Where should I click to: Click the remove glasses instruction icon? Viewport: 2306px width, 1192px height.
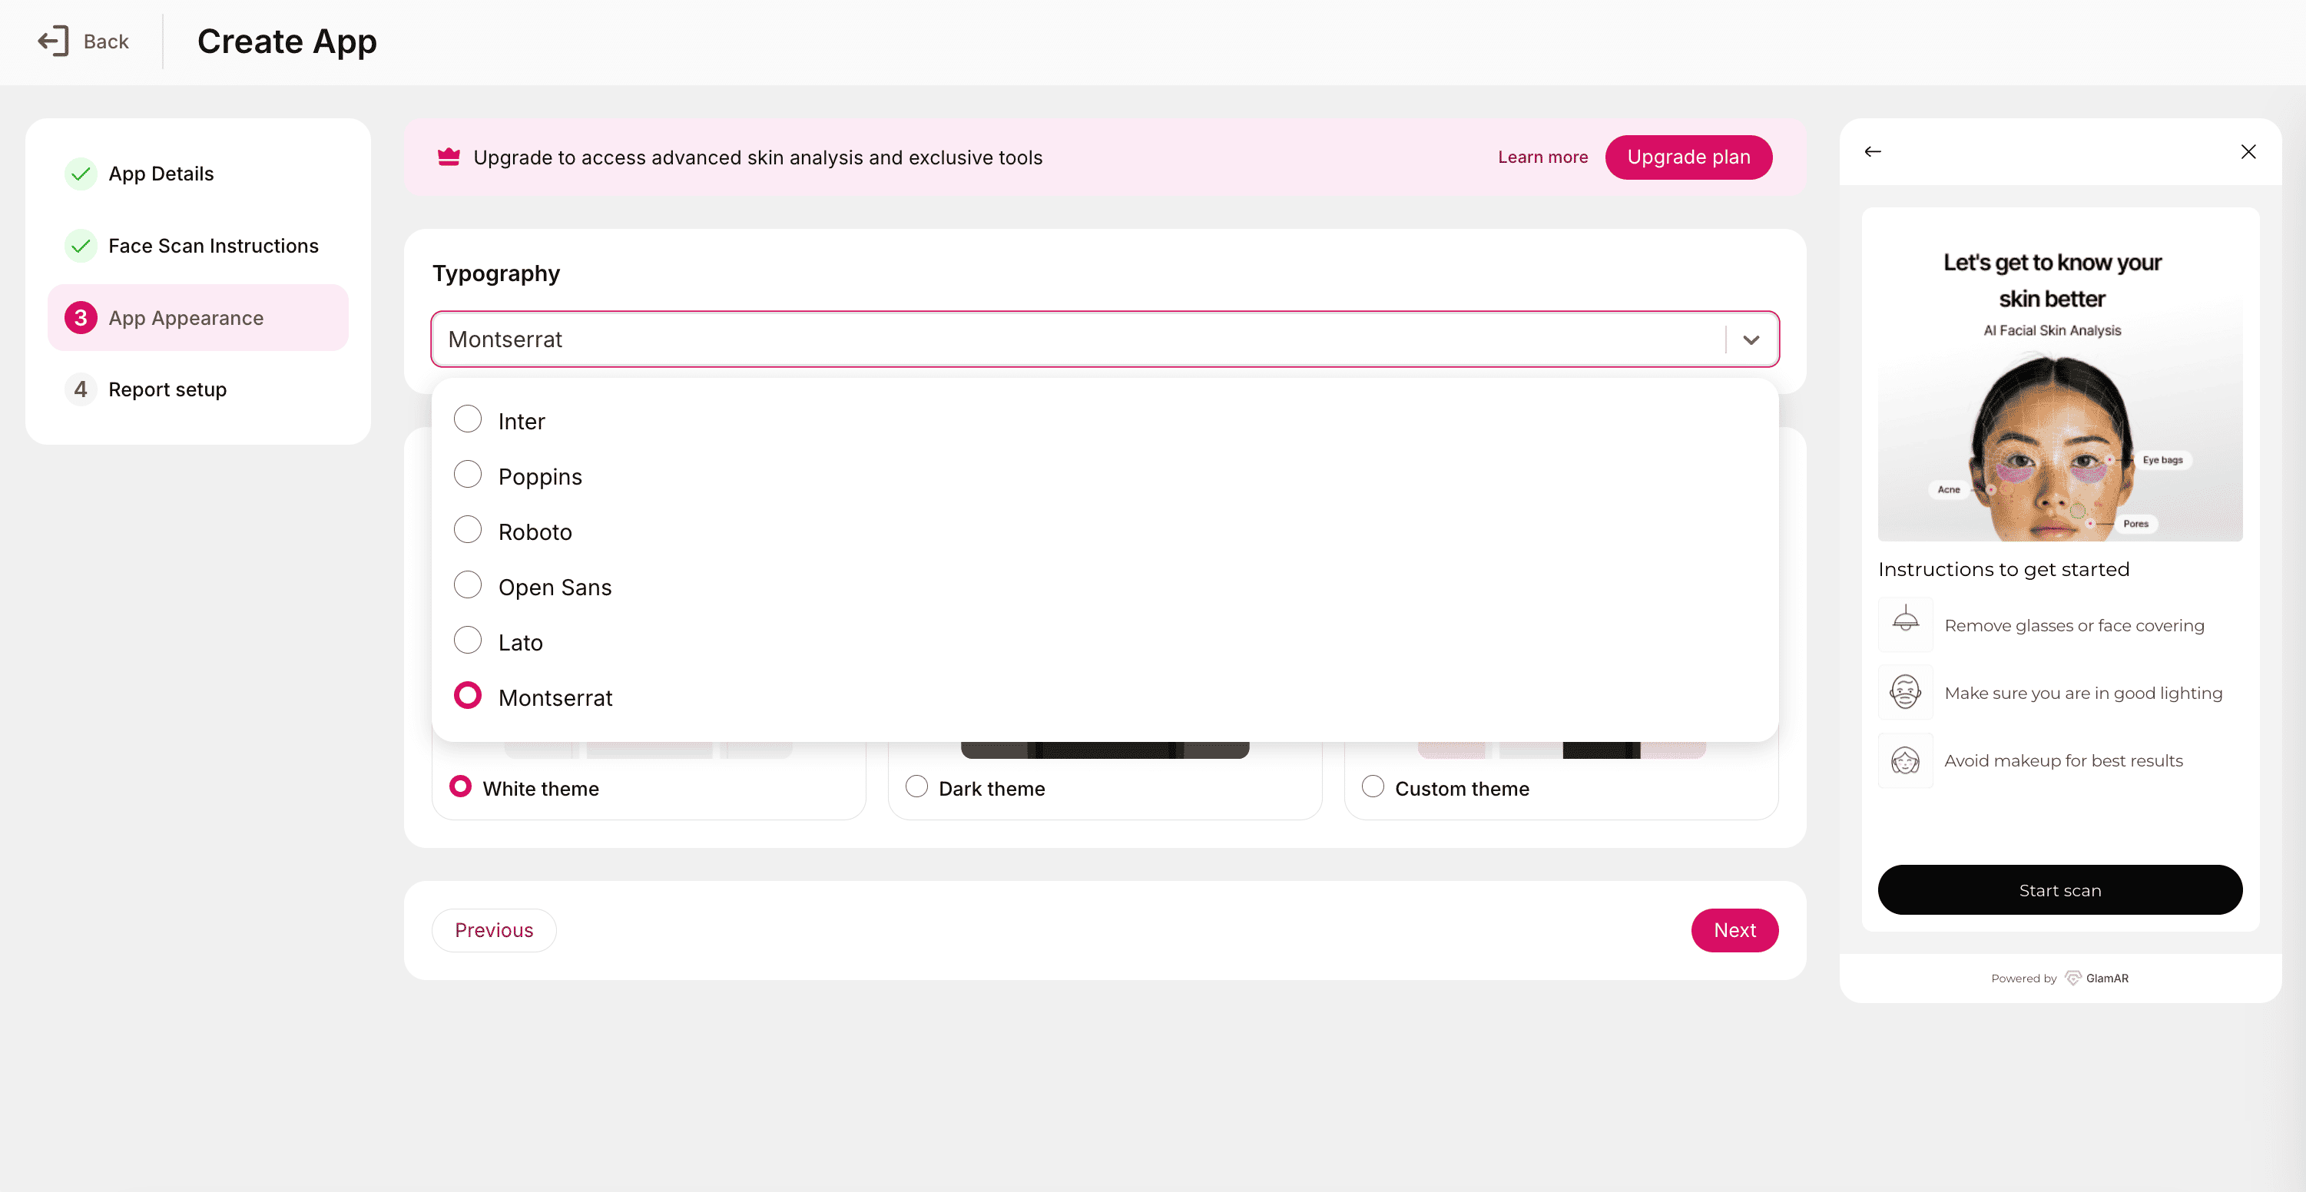pos(1905,624)
